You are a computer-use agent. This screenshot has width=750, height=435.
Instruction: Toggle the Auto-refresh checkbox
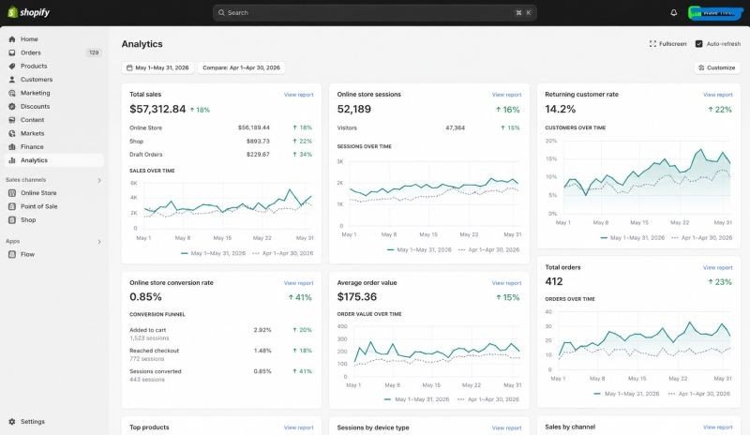click(x=698, y=43)
